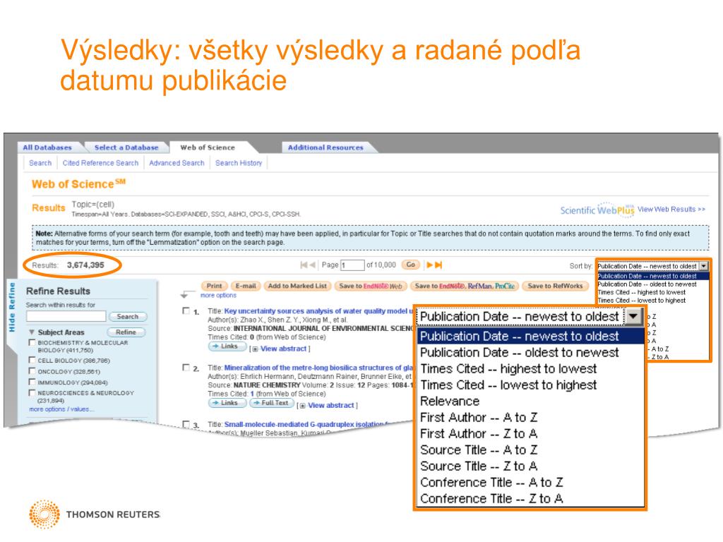Screen dimensions: 723x542
Task: Open more options / values link
Action: pyautogui.click(x=61, y=409)
